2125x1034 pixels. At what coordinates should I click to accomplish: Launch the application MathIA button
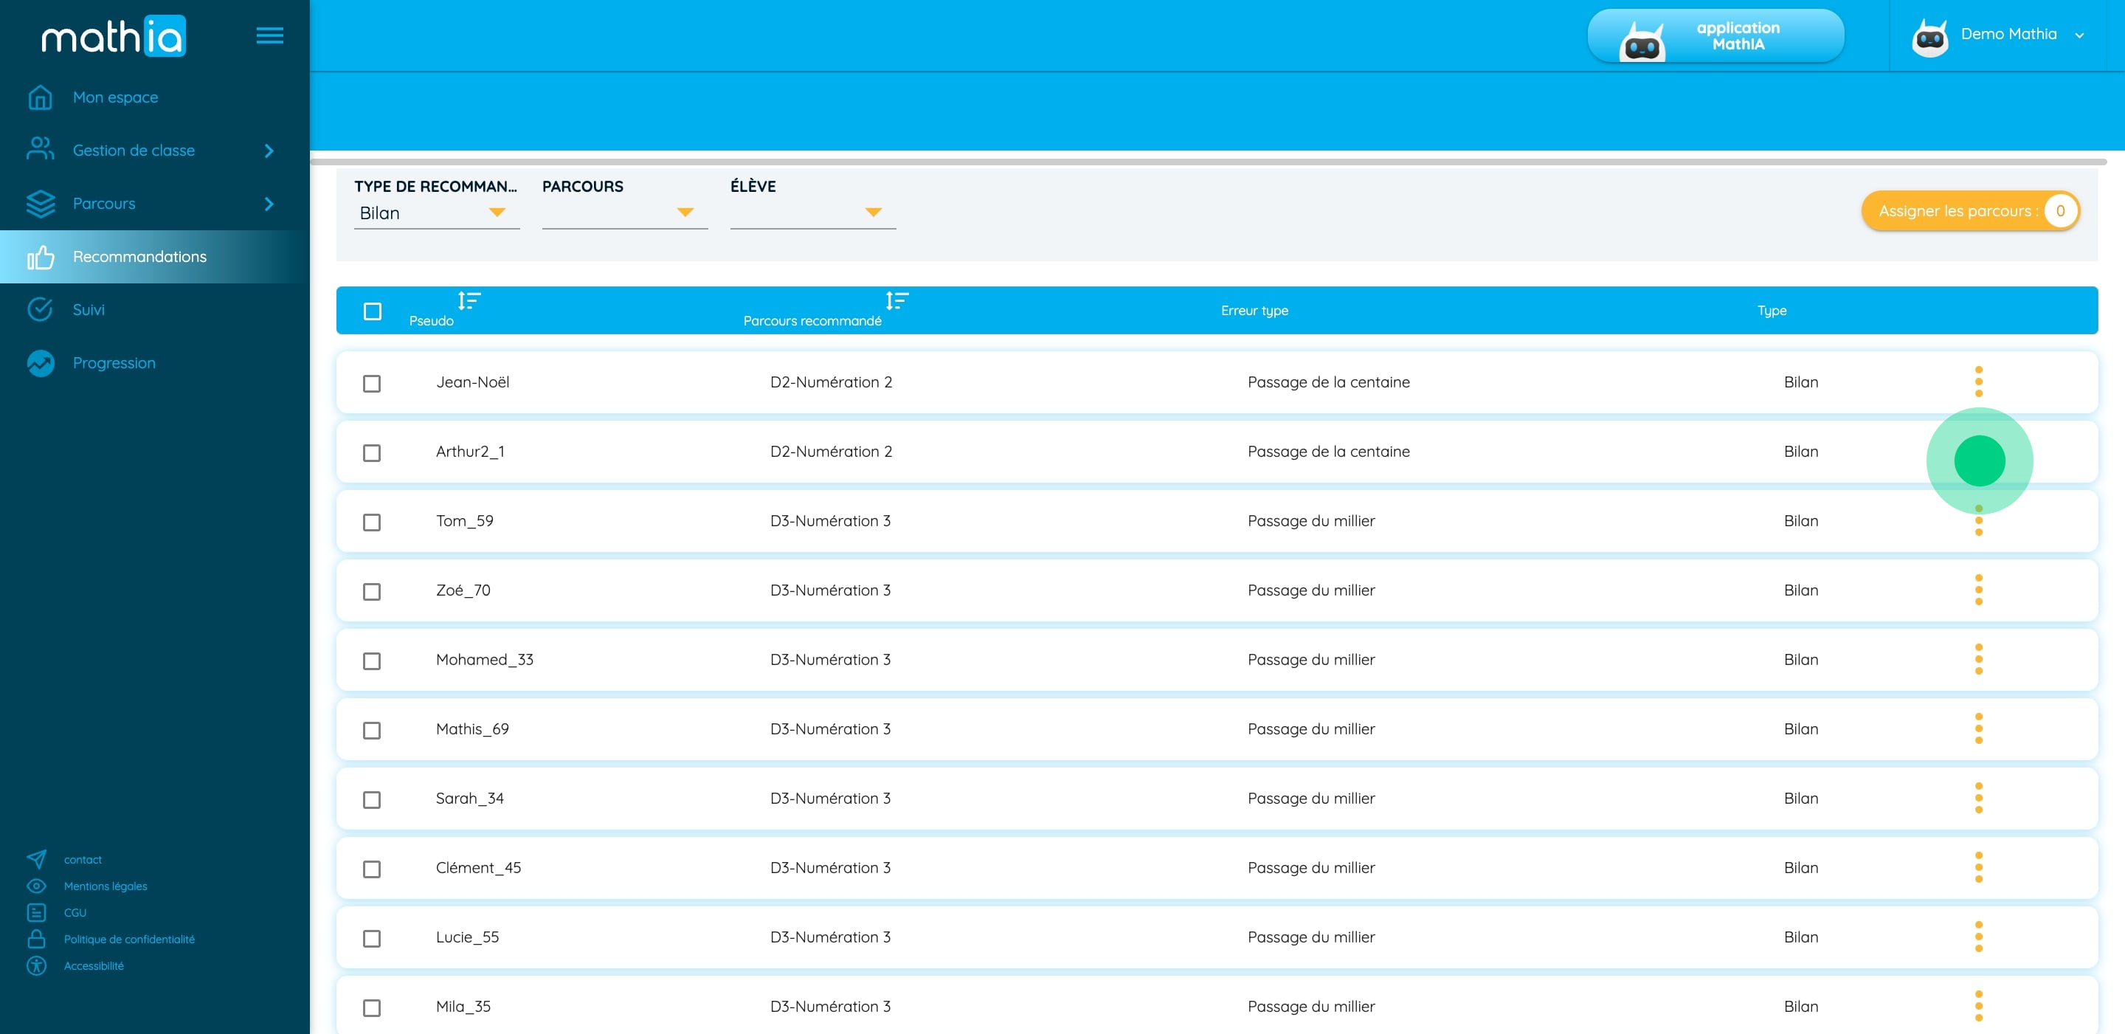[x=1714, y=36]
